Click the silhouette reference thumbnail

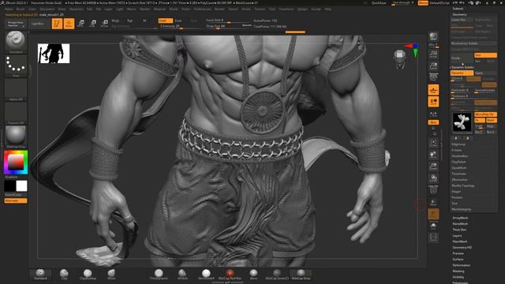pos(54,54)
